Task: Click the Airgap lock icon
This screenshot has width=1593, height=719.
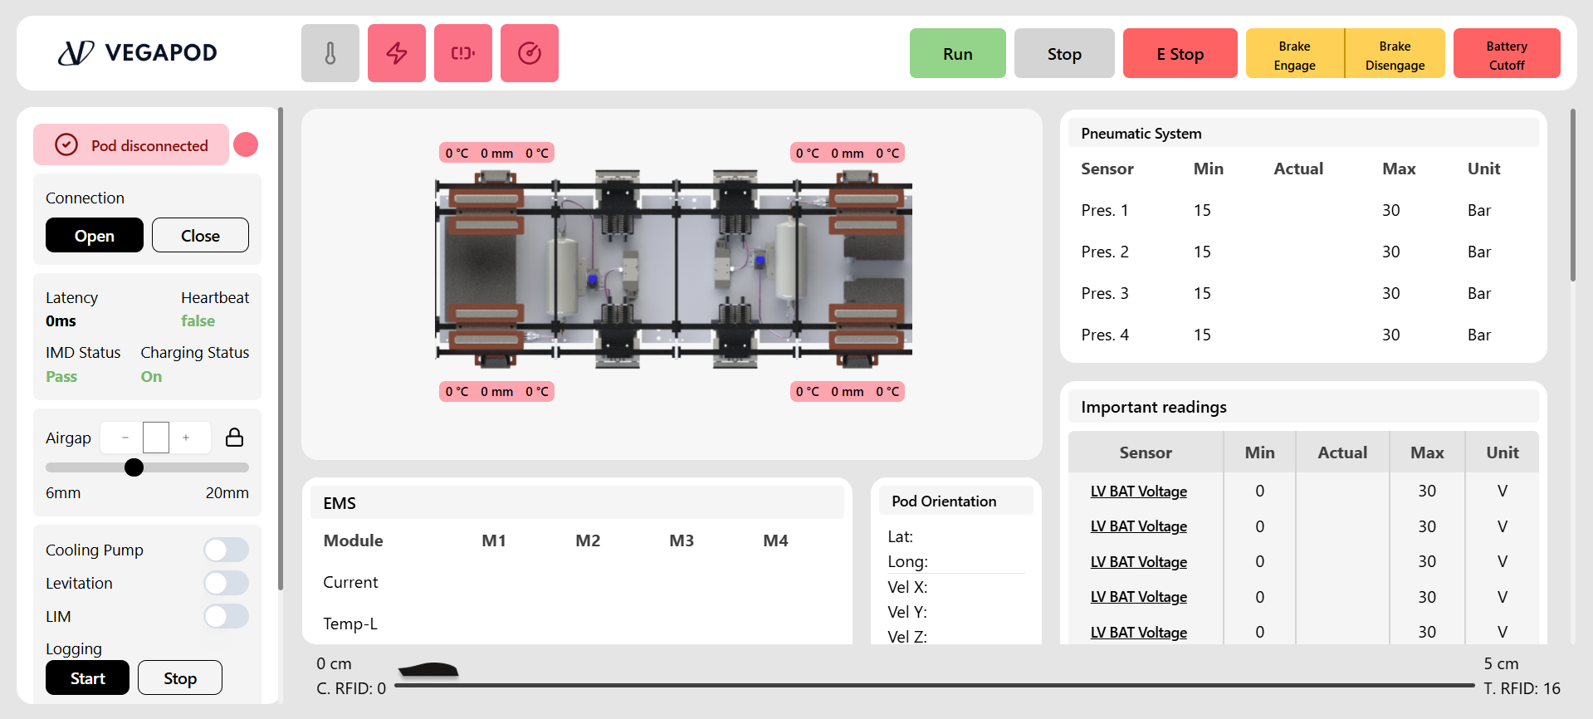Action: point(235,438)
